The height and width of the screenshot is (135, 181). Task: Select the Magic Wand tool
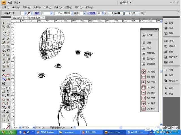click(x=4, y=27)
